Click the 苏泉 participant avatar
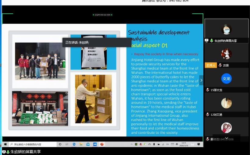The width and height of the screenshot is (250, 155). (226, 54)
